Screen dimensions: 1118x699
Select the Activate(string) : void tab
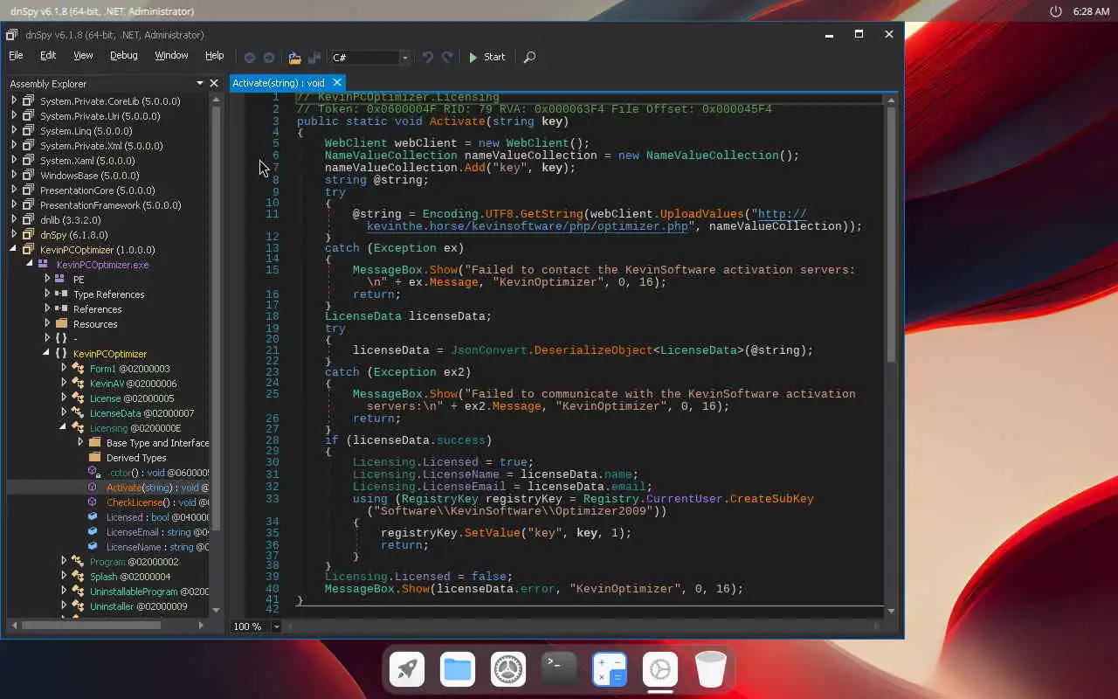point(279,83)
